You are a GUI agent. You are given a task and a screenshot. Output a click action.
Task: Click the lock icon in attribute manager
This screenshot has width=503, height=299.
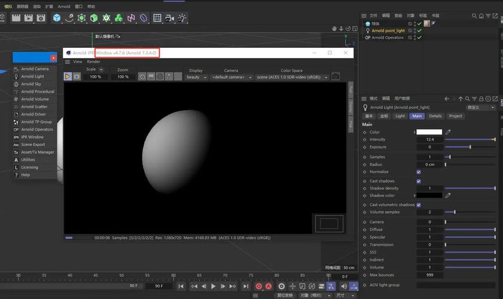click(481, 99)
